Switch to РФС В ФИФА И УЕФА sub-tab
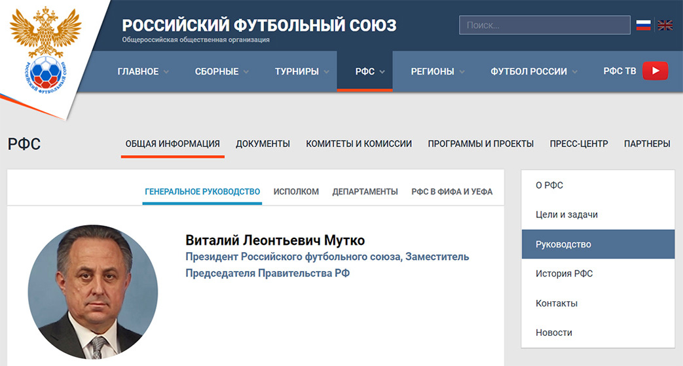Viewport: 683px width, 366px height. coord(452,192)
